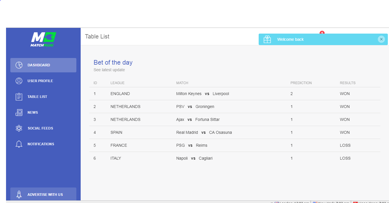Image resolution: width=389 pixels, height=203 pixels.
Task: Go to the Dashboard menu item
Action: [x=43, y=65]
